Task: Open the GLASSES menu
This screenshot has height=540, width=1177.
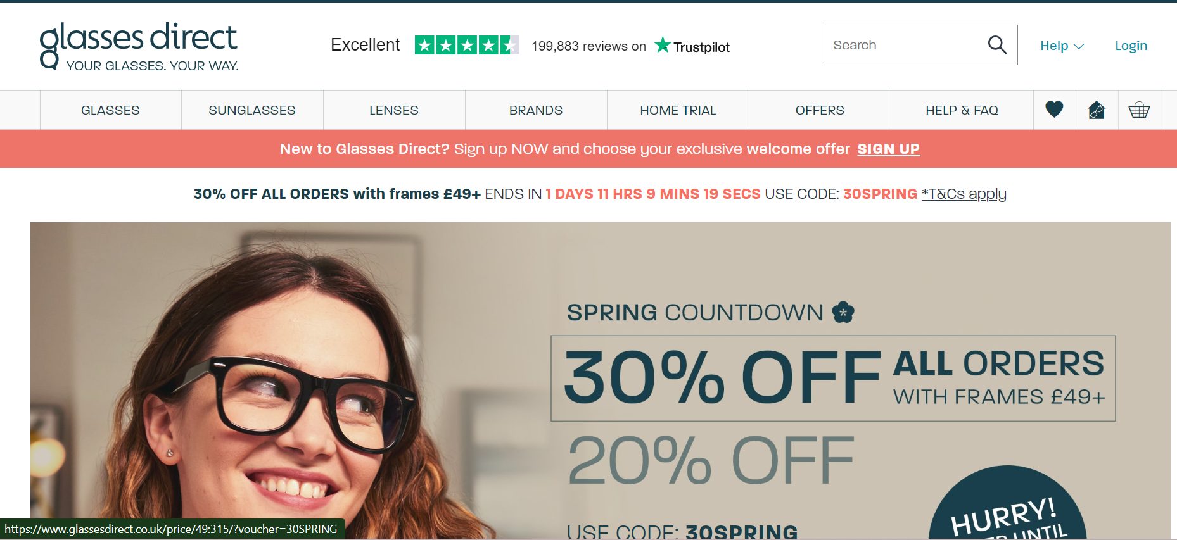Action: point(110,110)
